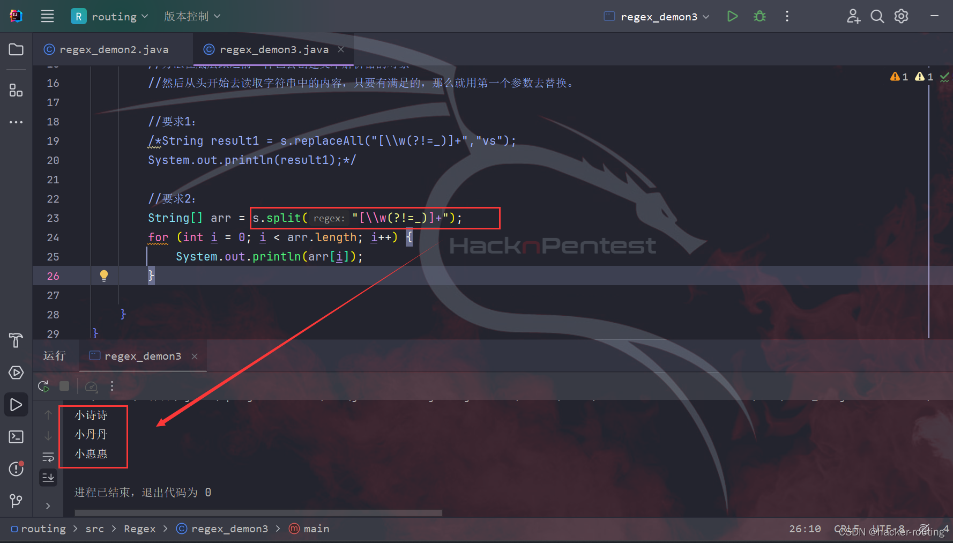Click the warning indicator in editor corner
The height and width of the screenshot is (543, 953).
899,77
